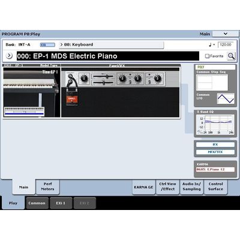Open the Common Step Seq graphic
Image resolution: width=240 pixels, height=240 pixels.
click(x=212, y=82)
